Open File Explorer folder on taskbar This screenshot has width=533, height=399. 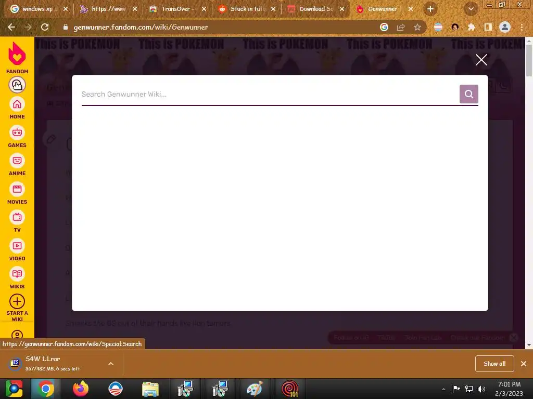click(x=150, y=389)
